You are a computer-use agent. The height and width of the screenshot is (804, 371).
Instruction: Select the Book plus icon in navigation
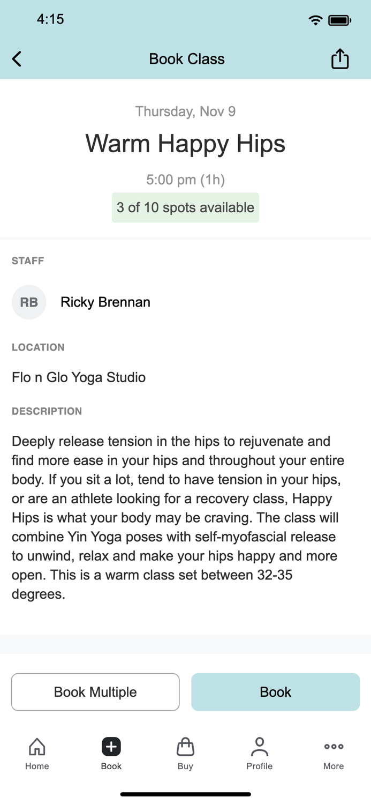click(111, 746)
